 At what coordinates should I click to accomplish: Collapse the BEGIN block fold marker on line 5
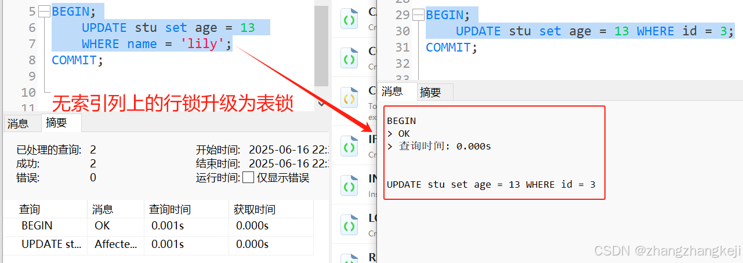pyautogui.click(x=44, y=11)
